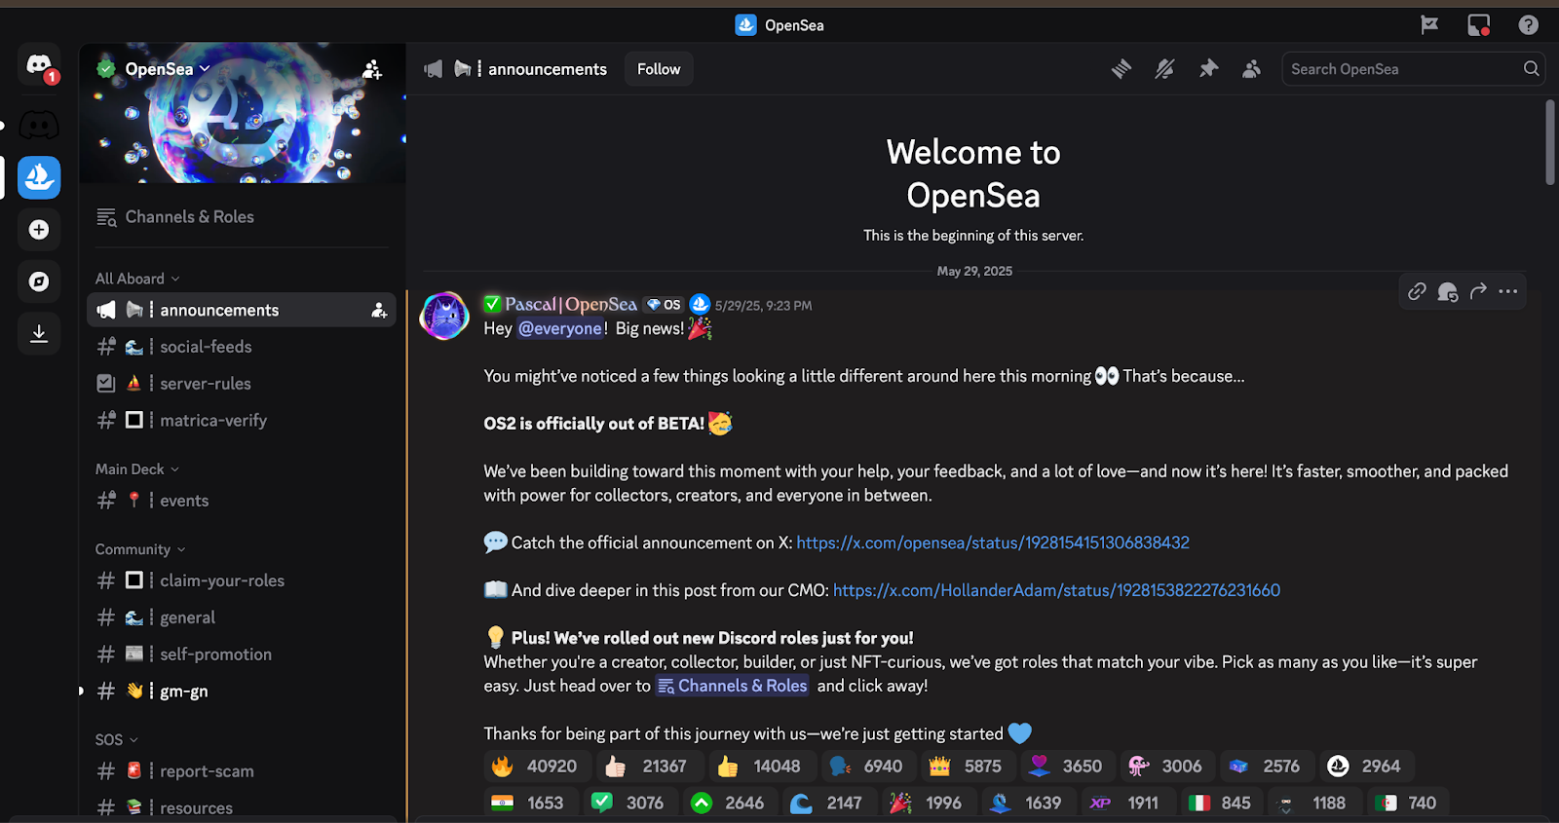Click the Pascal | OpenSea username

[571, 305]
